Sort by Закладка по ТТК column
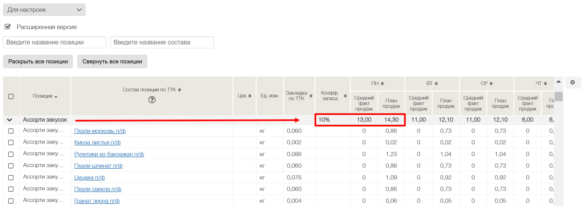The height and width of the screenshot is (206, 582). (x=311, y=96)
